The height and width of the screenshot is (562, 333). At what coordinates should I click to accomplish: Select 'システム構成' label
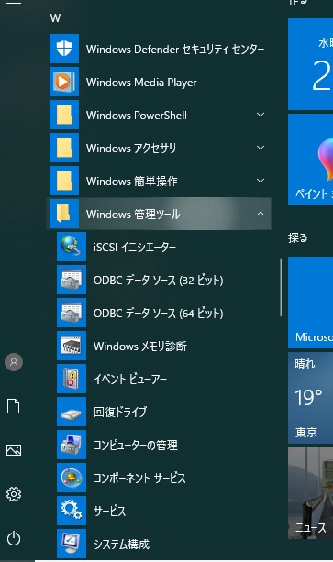[x=121, y=544]
